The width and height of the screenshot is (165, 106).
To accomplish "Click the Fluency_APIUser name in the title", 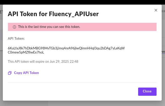I will point(74,14).
